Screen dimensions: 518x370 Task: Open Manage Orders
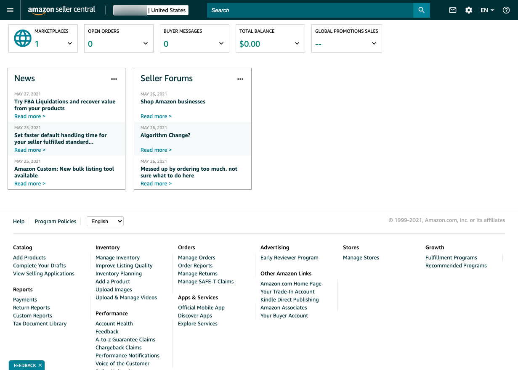click(x=197, y=257)
